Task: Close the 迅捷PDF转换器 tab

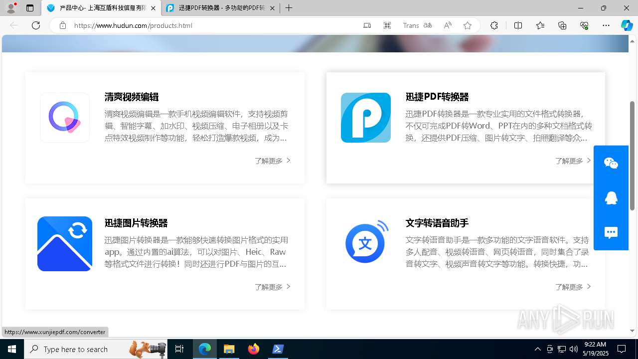Action: (x=272, y=8)
